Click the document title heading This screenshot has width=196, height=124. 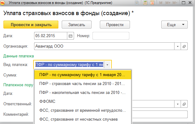coord(69,13)
